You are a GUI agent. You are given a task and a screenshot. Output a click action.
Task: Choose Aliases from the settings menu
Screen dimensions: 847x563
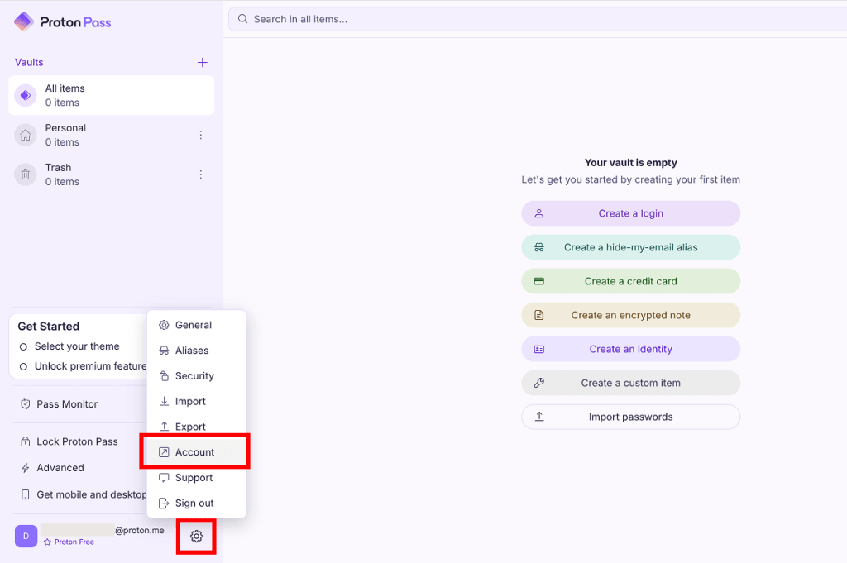click(196, 351)
